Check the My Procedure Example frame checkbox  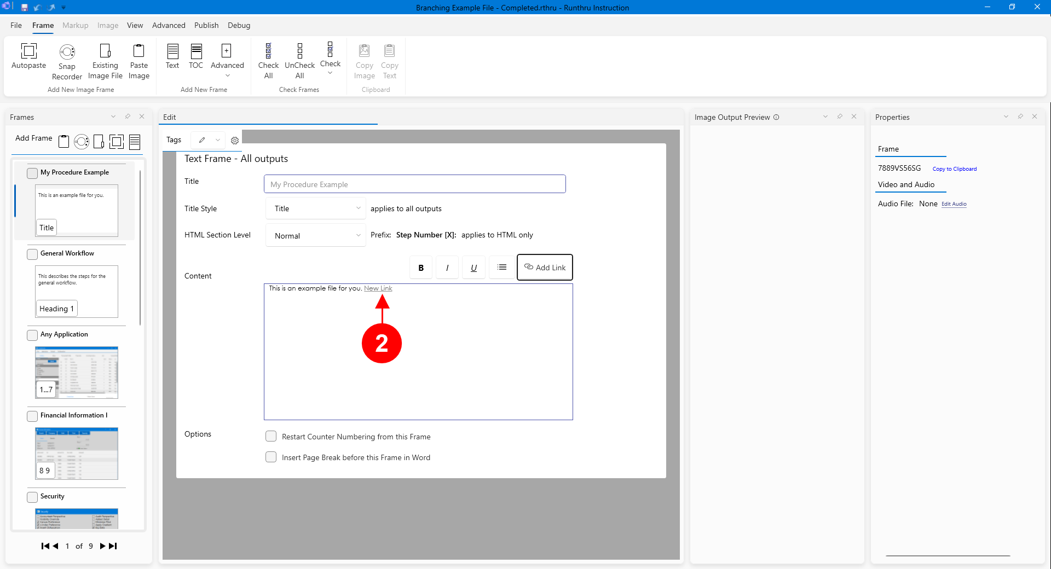32,173
